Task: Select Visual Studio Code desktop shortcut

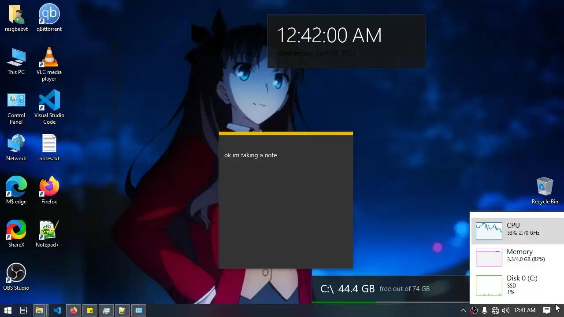Action: (x=49, y=107)
